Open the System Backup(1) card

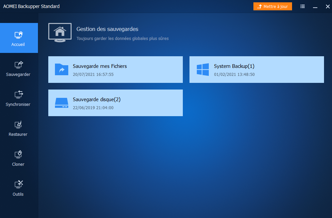click(x=257, y=70)
